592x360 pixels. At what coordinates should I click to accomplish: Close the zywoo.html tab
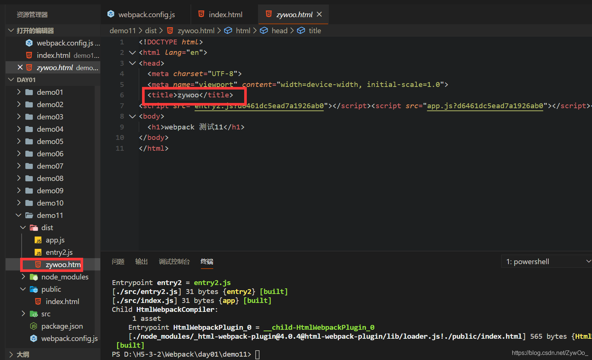click(x=319, y=14)
